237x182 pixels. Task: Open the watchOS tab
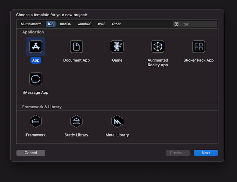[84, 24]
